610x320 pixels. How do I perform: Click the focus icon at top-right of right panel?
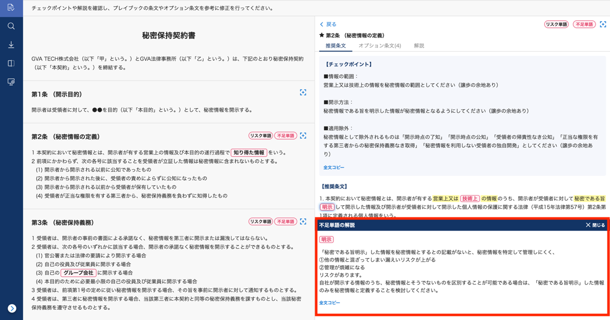[603, 24]
